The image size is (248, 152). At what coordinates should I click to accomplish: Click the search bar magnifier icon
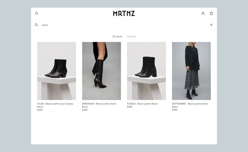point(36,25)
